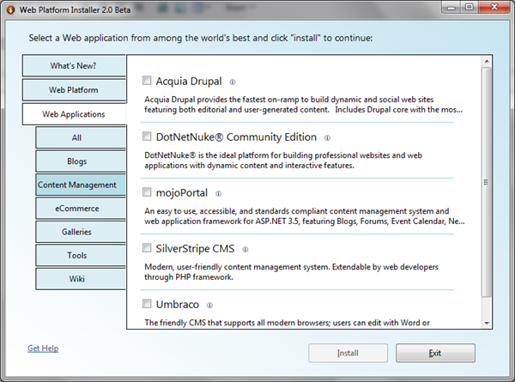Click the scrollbar up arrow
This screenshot has width=515, height=382.
coord(487,62)
